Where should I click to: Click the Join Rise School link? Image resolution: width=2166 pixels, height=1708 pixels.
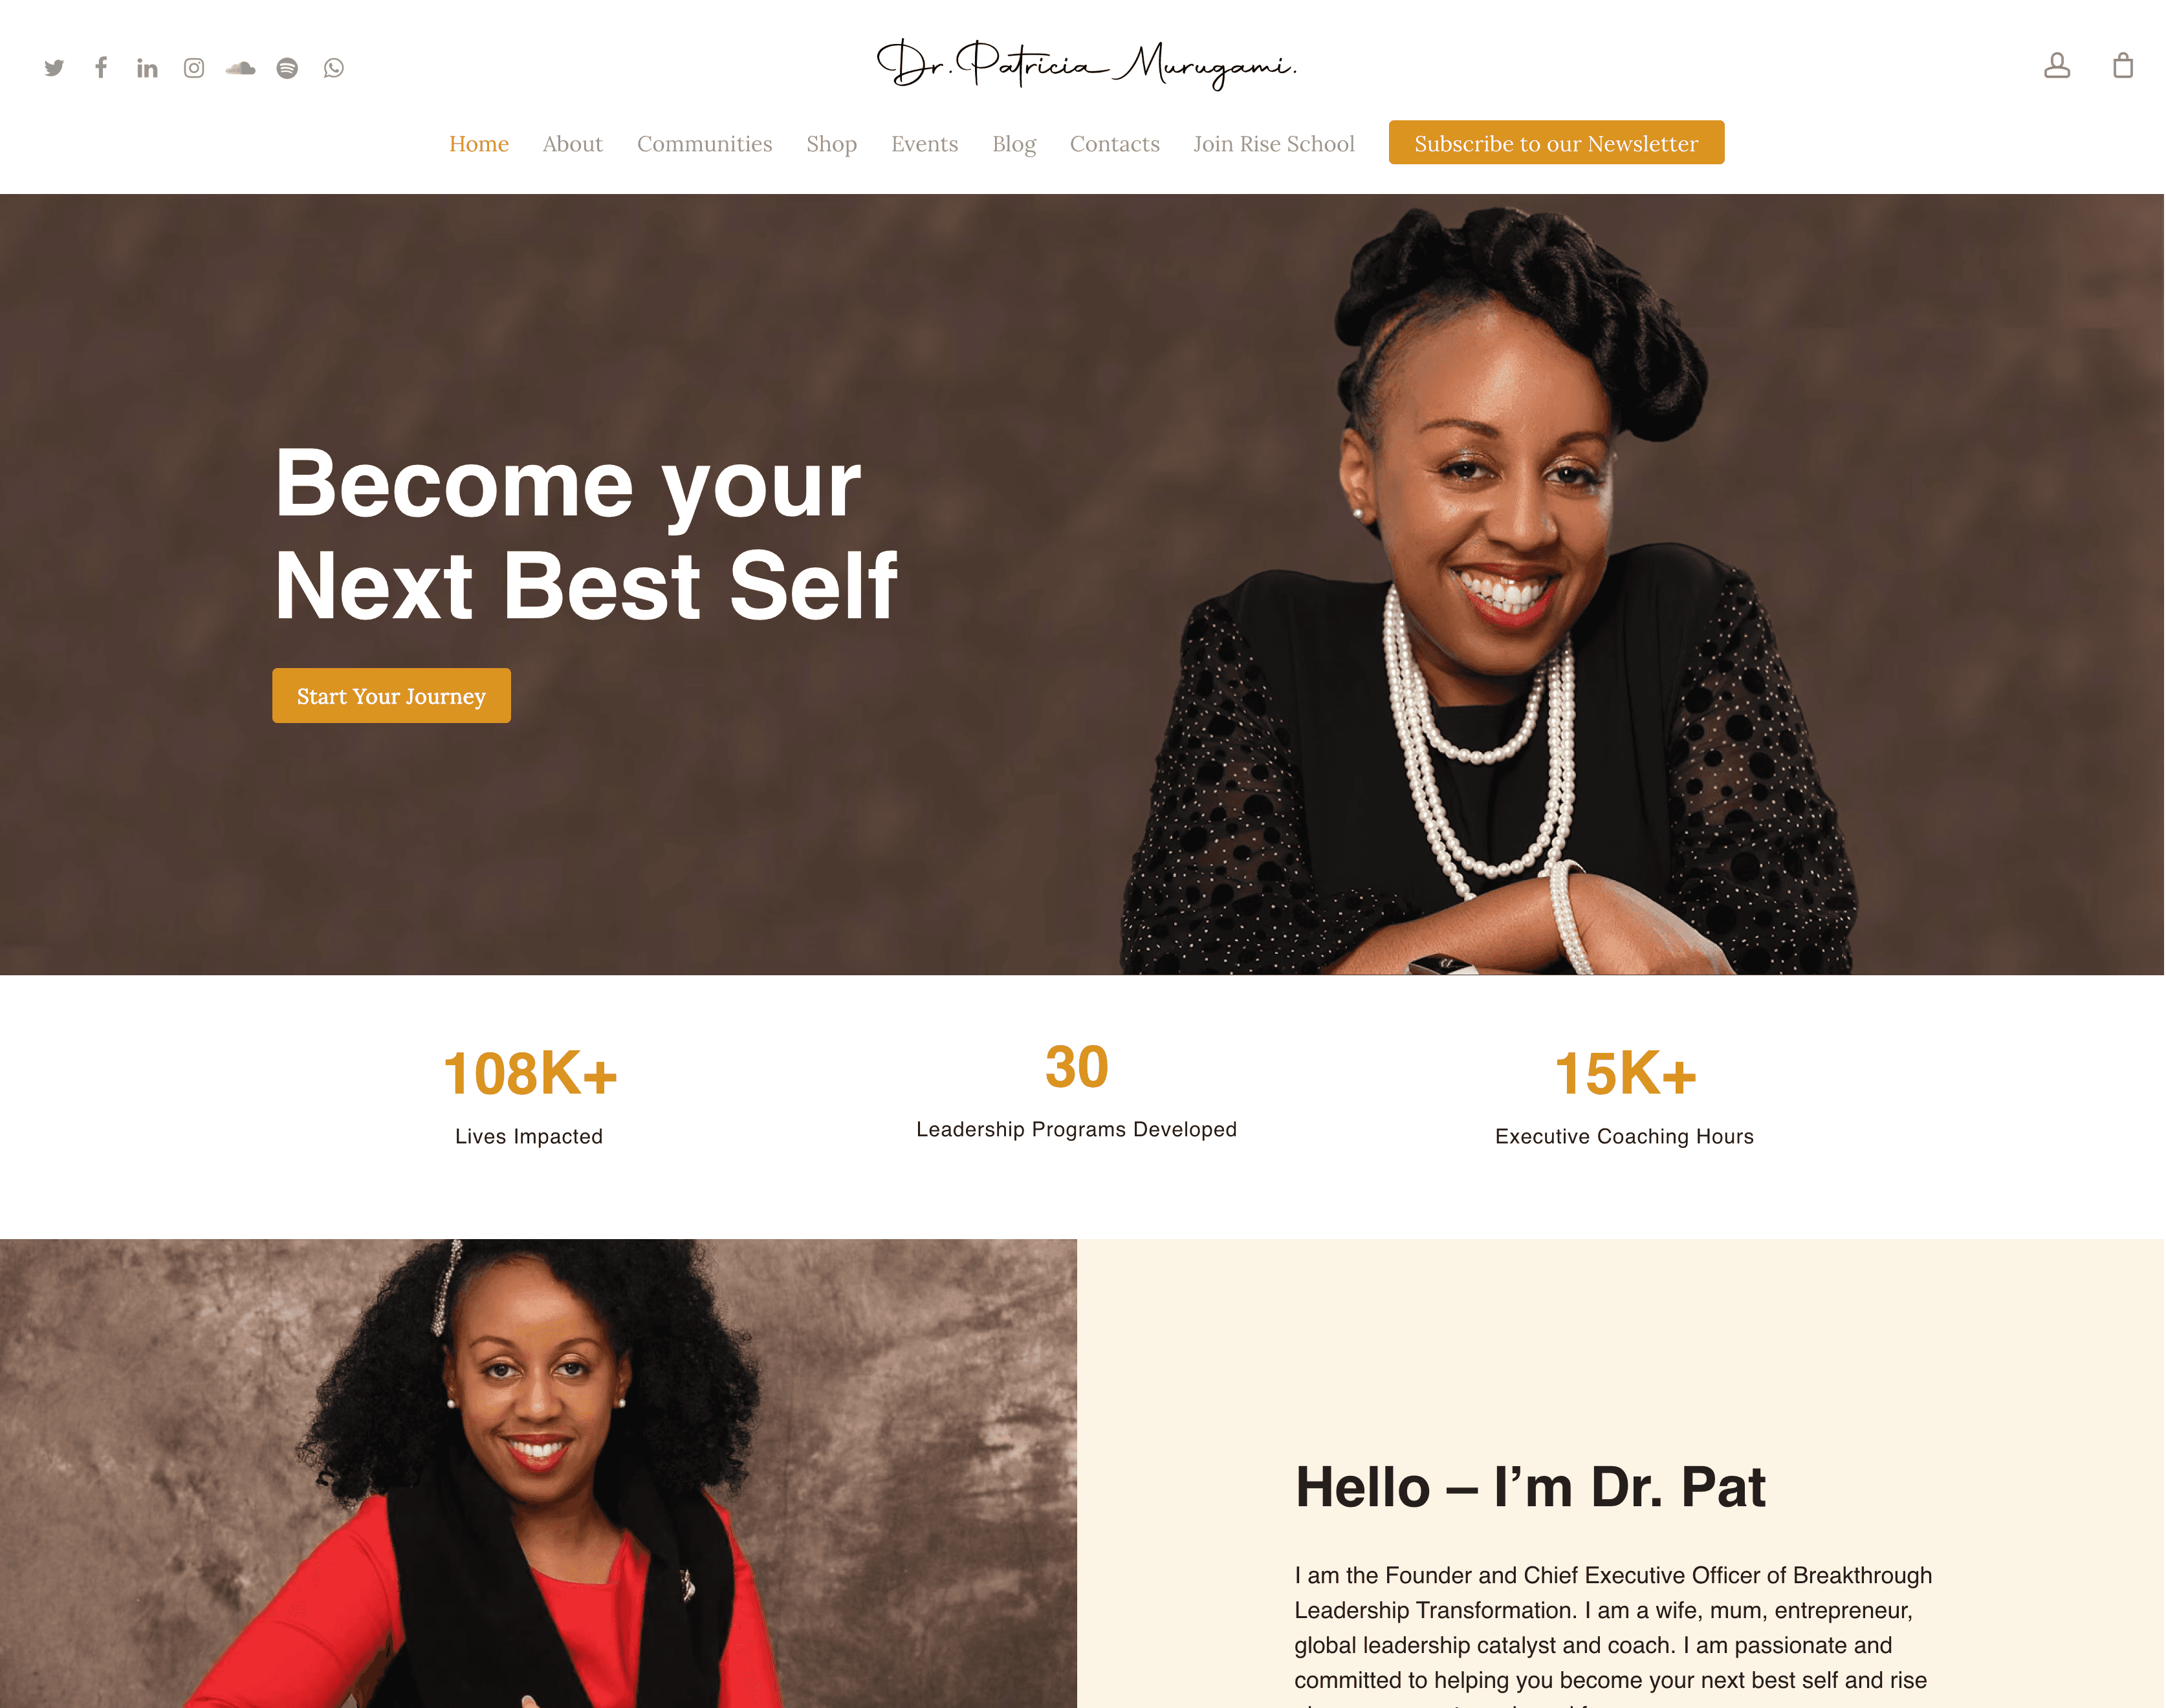(1274, 144)
